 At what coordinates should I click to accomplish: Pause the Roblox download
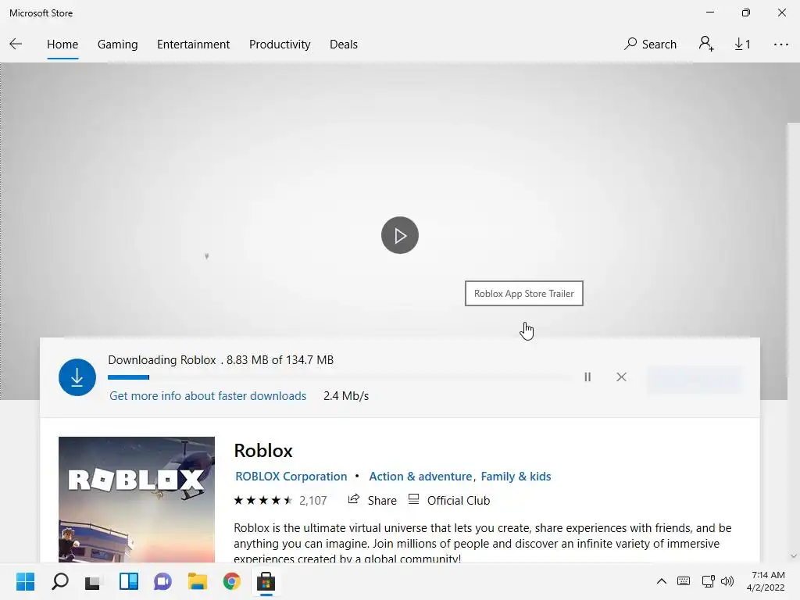[587, 377]
